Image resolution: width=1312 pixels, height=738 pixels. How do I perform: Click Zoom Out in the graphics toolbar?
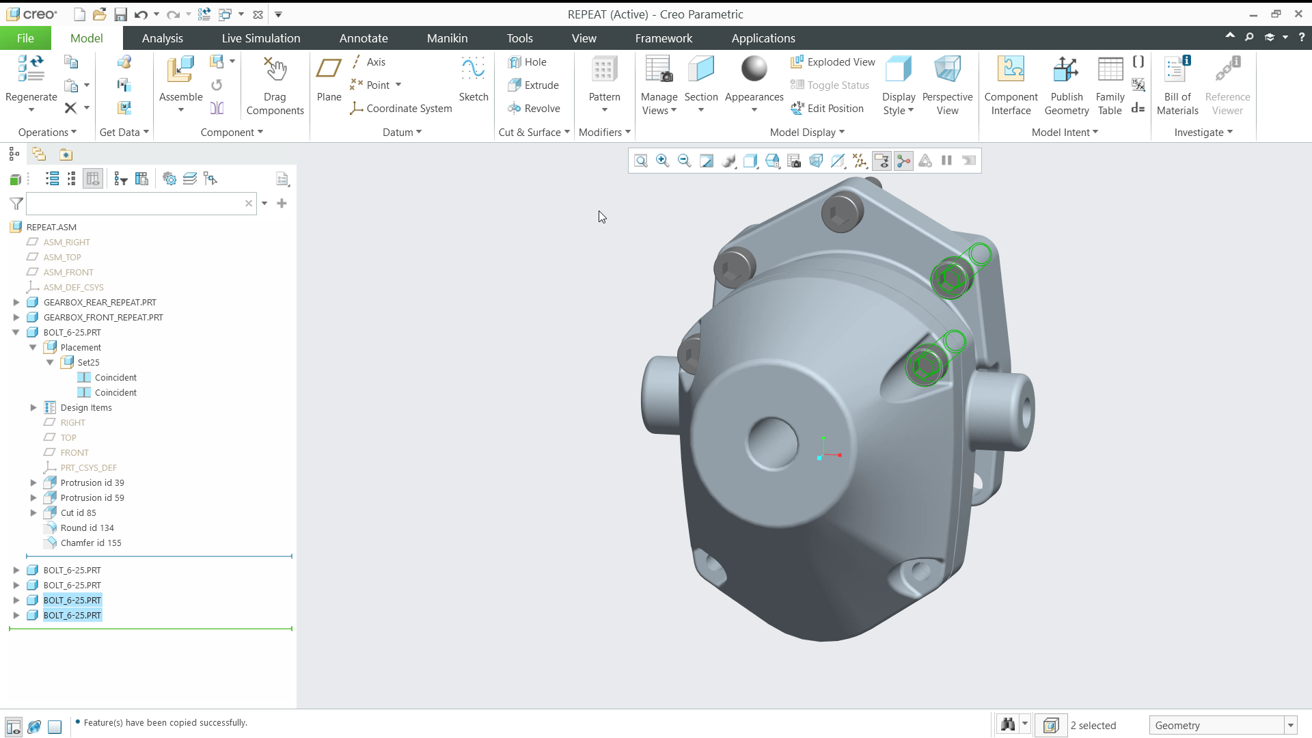(684, 161)
